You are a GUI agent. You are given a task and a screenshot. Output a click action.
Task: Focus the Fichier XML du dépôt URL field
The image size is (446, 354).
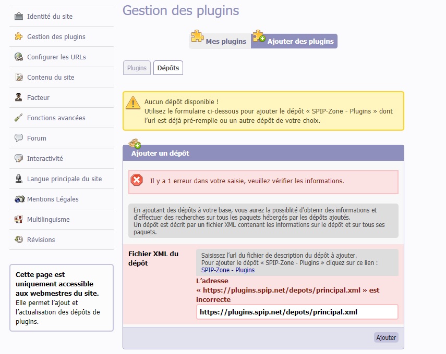pos(297,312)
